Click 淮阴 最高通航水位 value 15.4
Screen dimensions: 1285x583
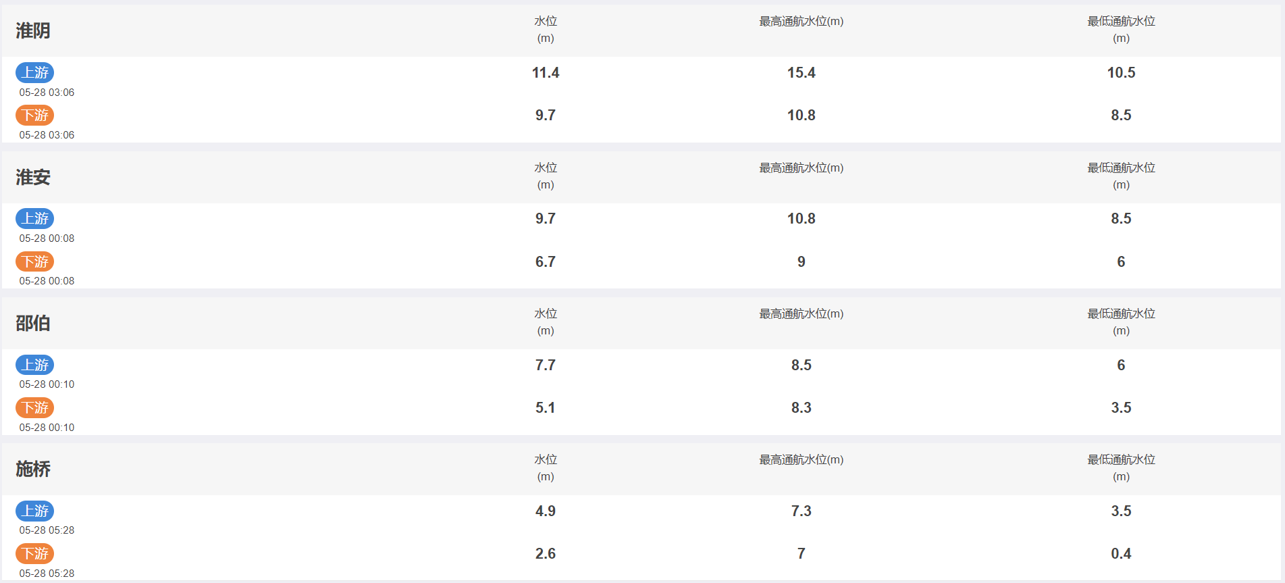click(x=802, y=72)
